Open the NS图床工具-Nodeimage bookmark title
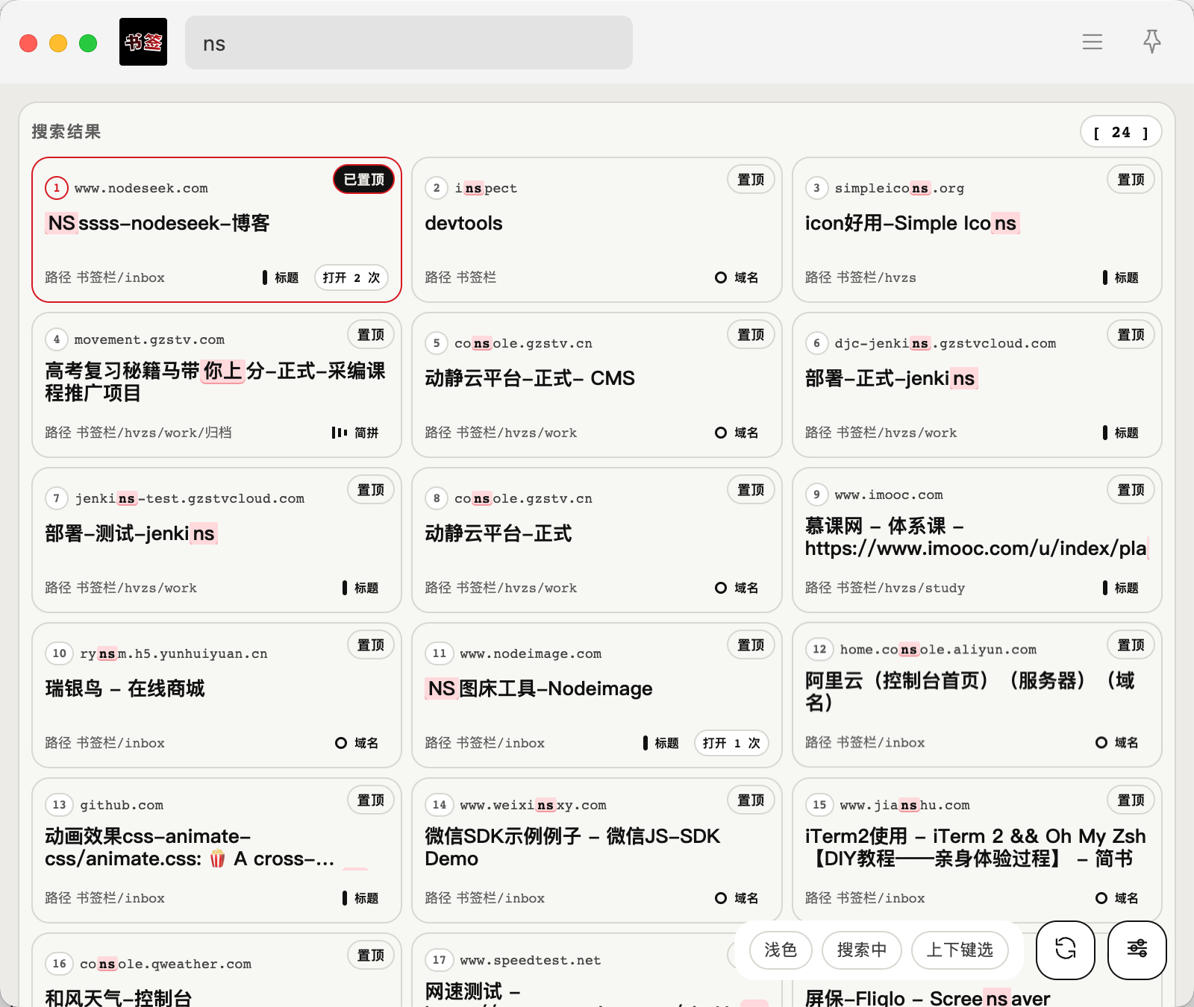Viewport: 1194px width, 1007px height. pos(539,688)
